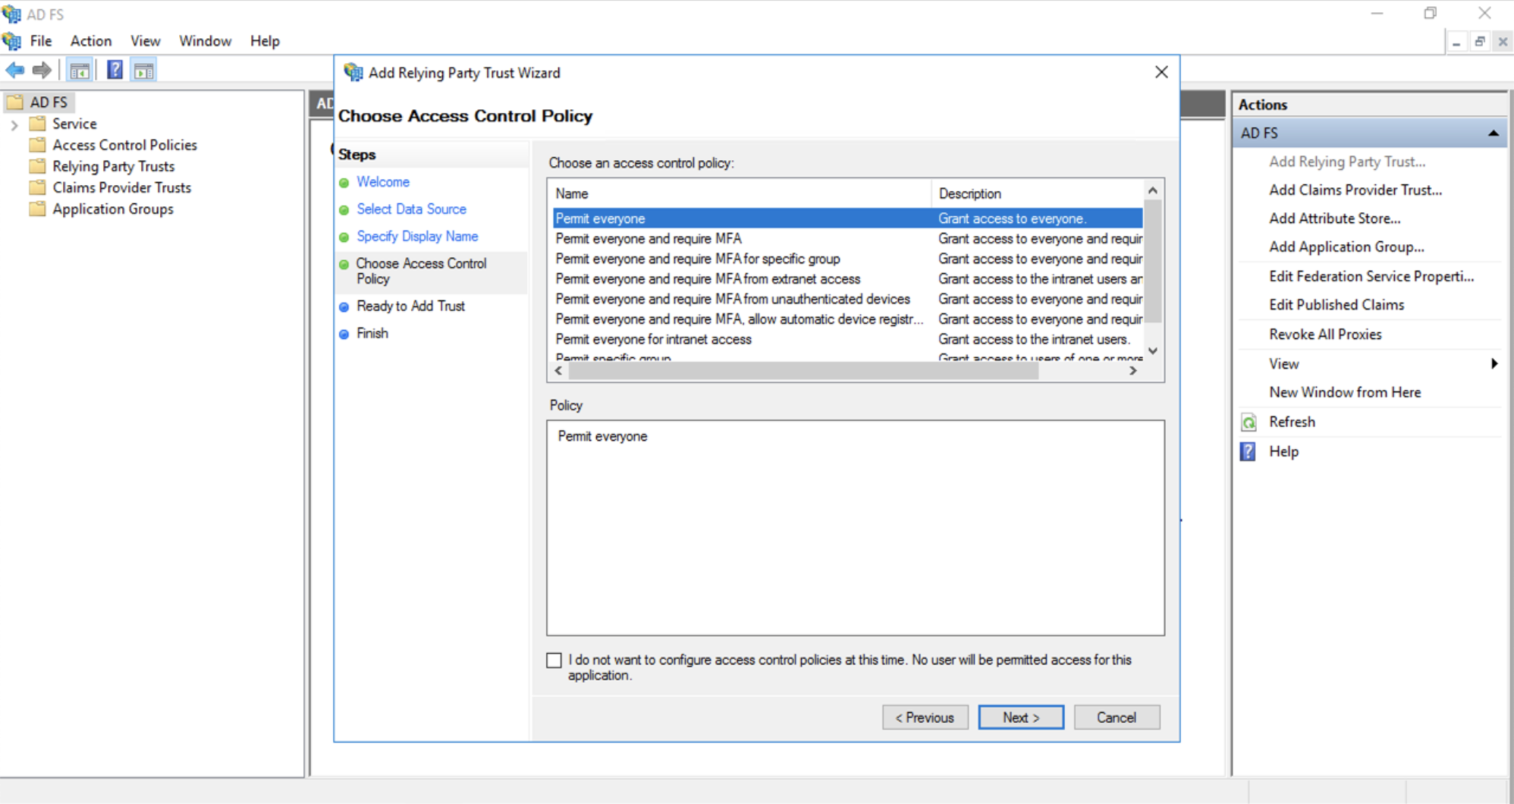The image size is (1514, 804).
Task: Select Application Groups tree item
Action: 112,209
